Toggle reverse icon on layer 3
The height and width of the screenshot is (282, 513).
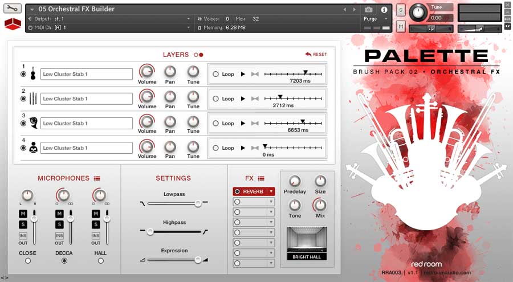pos(255,123)
